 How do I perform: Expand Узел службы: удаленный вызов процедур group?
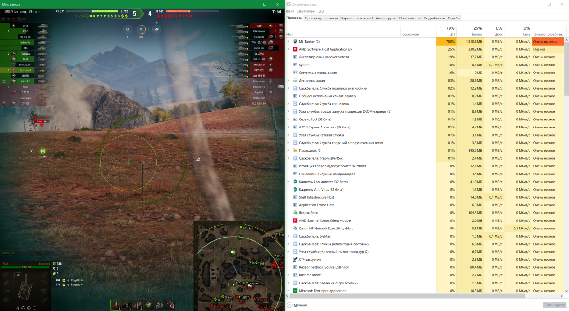point(288,252)
